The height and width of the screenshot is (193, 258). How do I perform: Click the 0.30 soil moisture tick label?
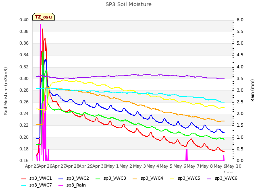tap(24, 79)
